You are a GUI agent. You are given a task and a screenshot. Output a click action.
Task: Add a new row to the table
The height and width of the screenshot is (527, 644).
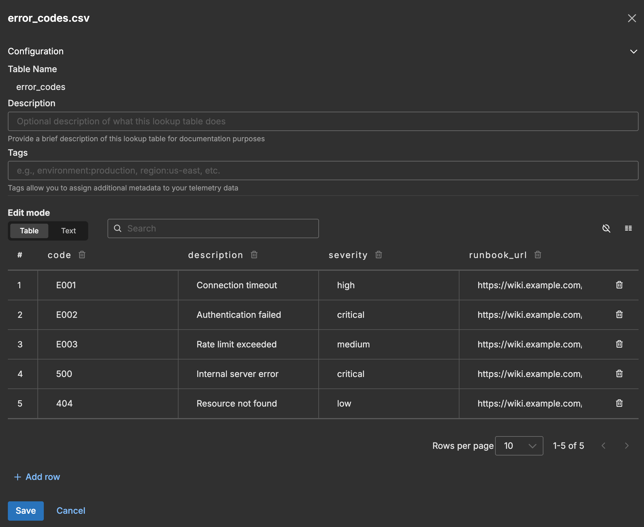(x=37, y=477)
